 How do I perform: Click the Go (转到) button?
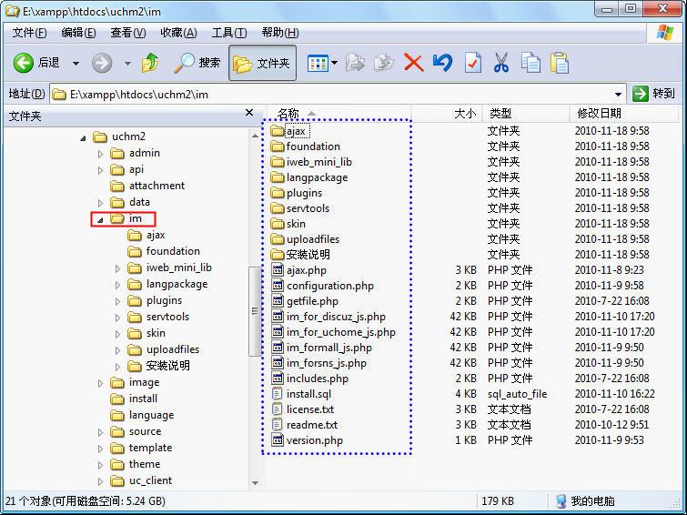[x=652, y=94]
